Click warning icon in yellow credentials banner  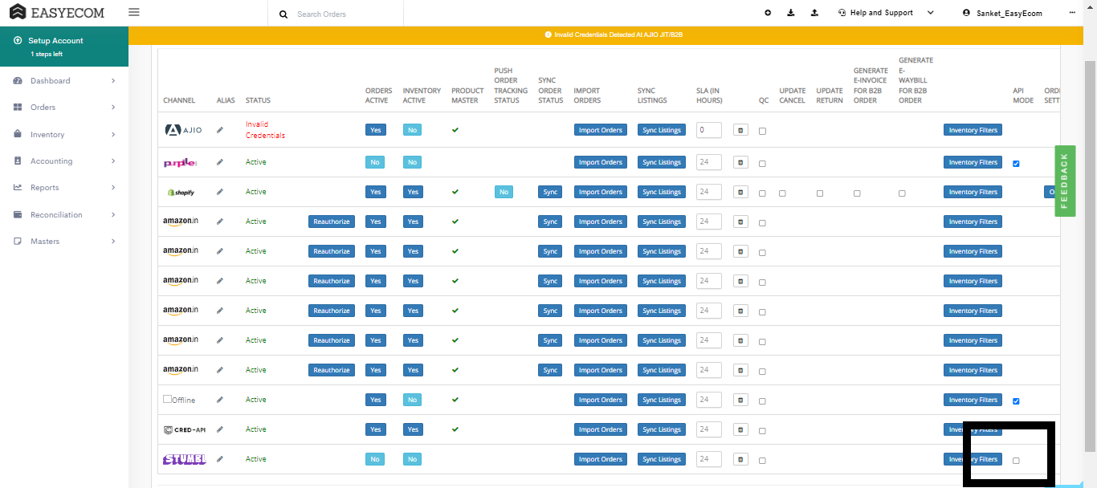[548, 35]
